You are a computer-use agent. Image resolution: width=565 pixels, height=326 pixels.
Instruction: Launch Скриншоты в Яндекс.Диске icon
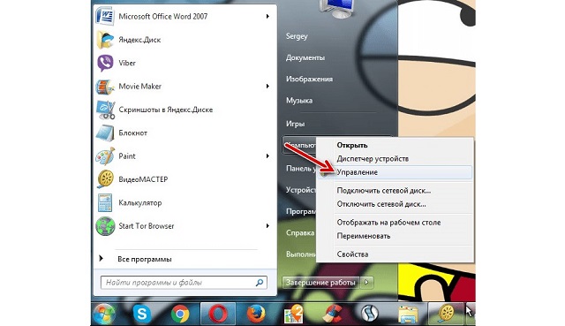(x=106, y=110)
